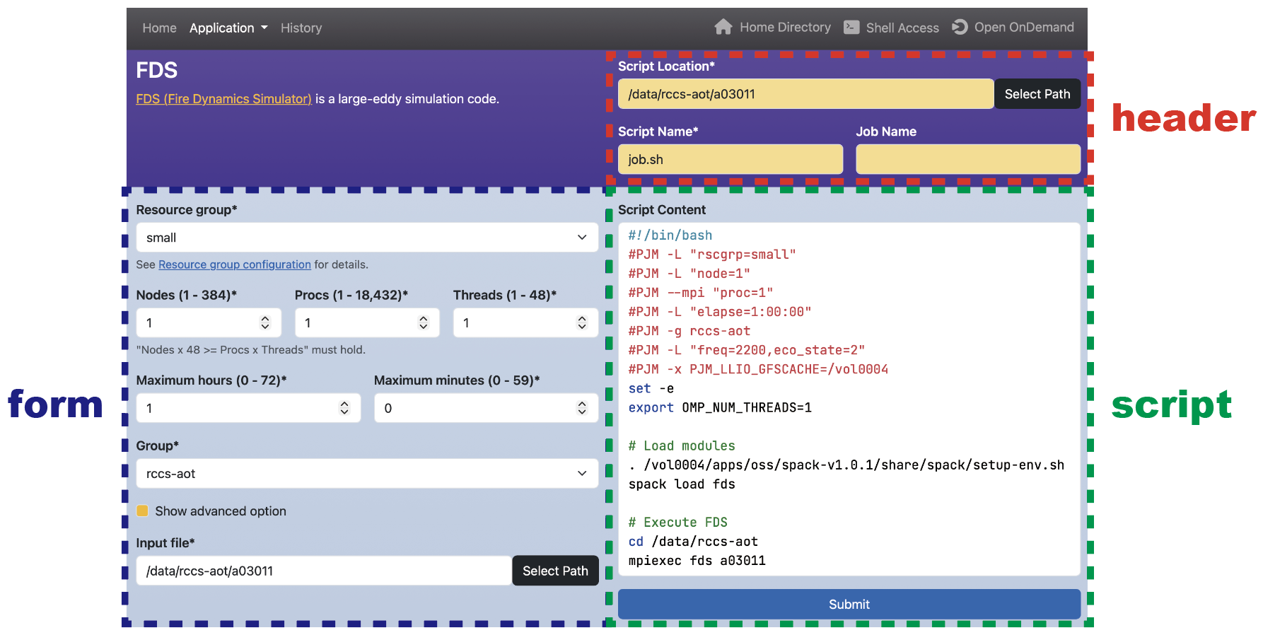The width and height of the screenshot is (1263, 635).
Task: Click the Procs stepper arrows
Action: (x=424, y=322)
